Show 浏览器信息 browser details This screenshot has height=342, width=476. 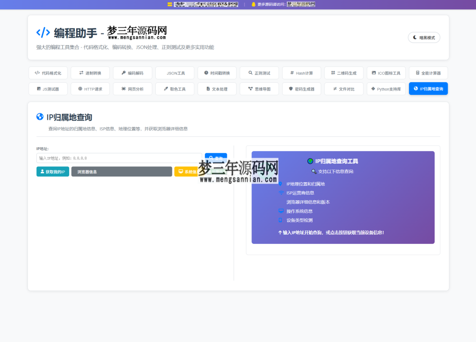coord(121,171)
